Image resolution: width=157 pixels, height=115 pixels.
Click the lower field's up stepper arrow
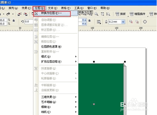(85, 24)
